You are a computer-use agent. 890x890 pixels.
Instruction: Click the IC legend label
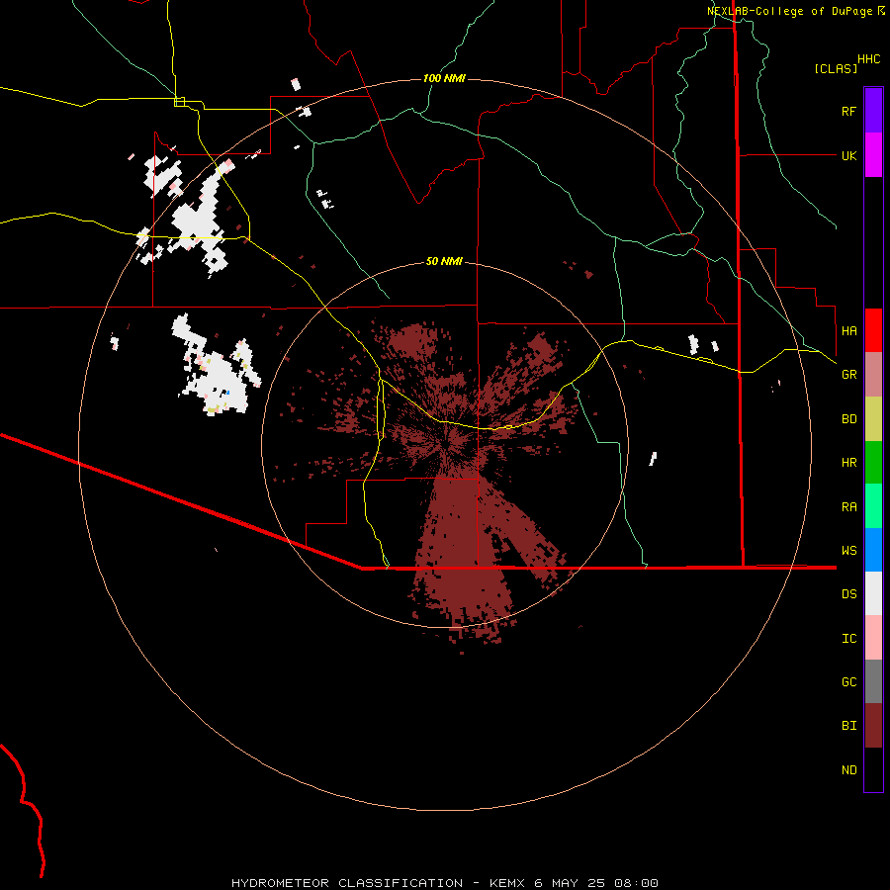[x=848, y=639]
